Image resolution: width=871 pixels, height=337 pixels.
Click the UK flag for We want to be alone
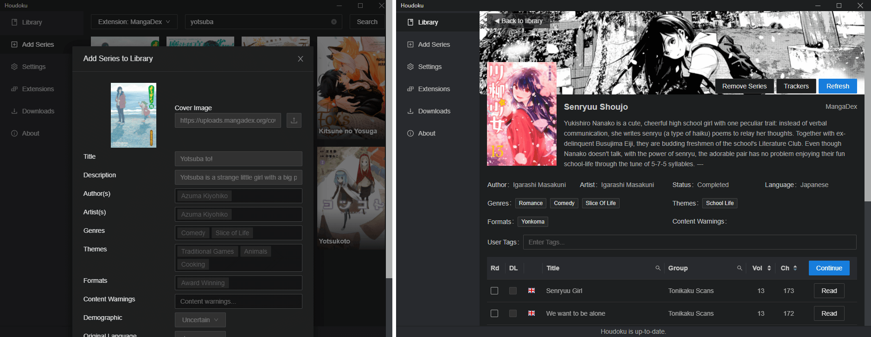coord(532,313)
